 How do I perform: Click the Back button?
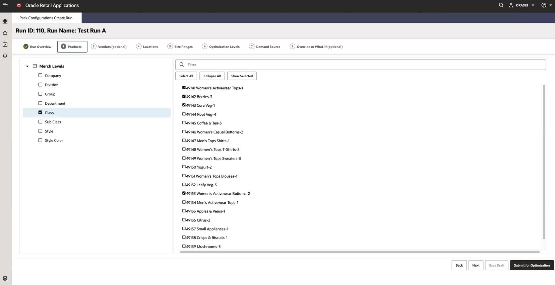459,265
